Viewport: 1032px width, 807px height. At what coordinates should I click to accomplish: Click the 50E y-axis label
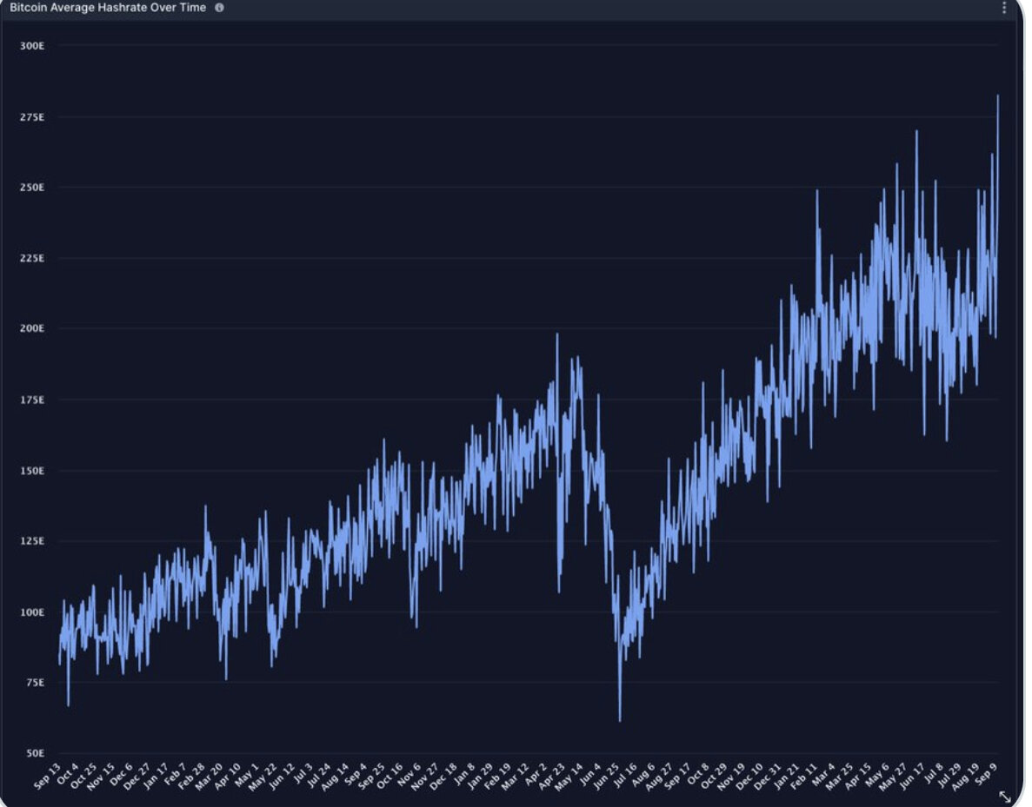[x=35, y=753]
